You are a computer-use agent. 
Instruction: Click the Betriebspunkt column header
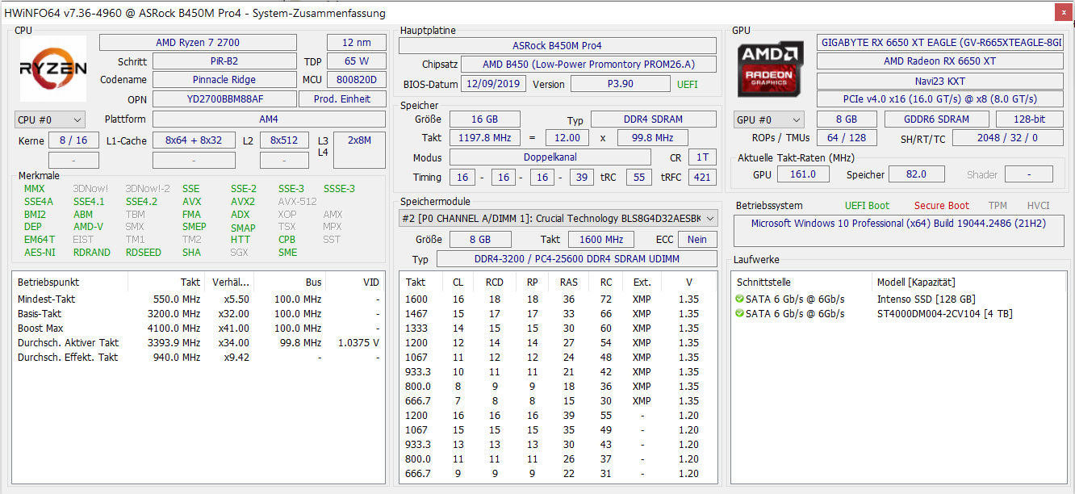71,283
